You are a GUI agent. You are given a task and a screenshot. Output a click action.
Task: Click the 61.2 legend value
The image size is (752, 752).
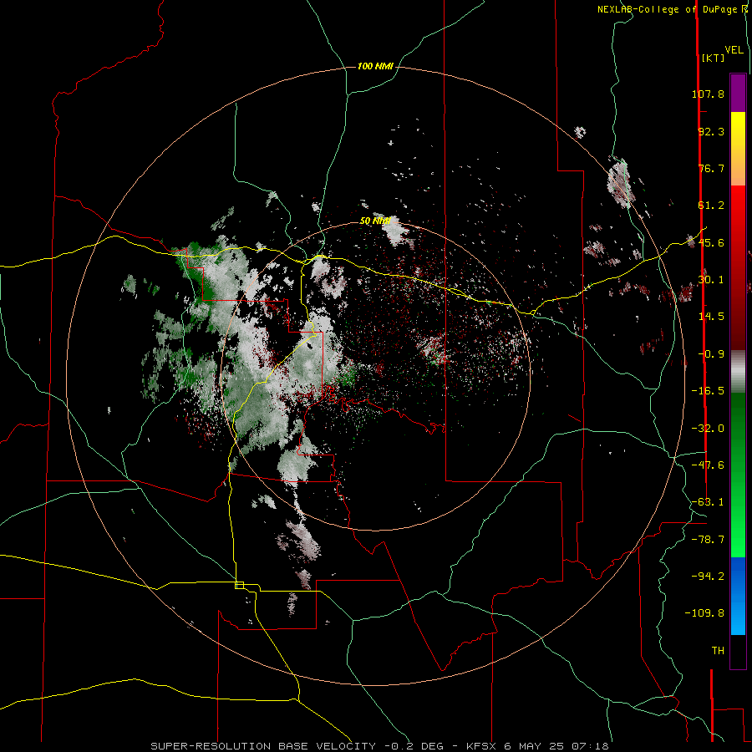[711, 206]
